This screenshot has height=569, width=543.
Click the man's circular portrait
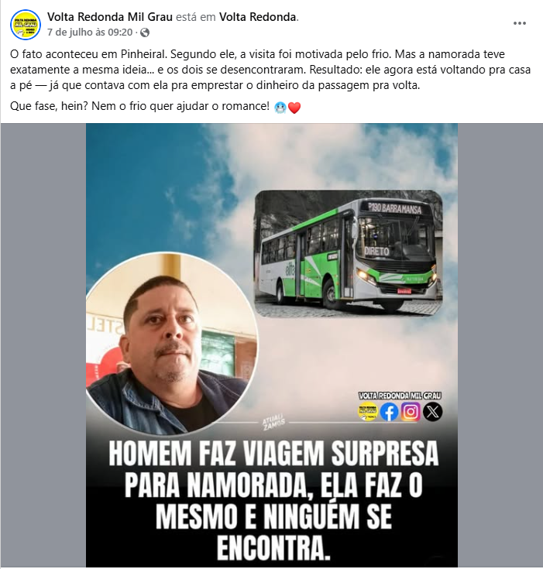click(172, 343)
